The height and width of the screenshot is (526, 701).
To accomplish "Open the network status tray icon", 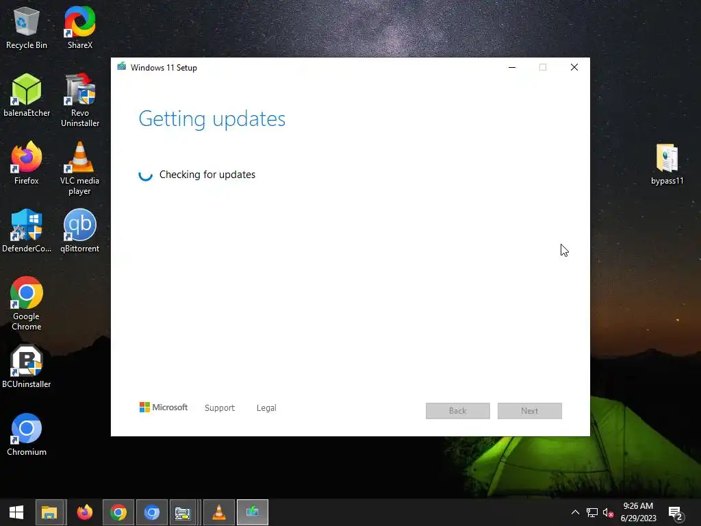I will 592,512.
